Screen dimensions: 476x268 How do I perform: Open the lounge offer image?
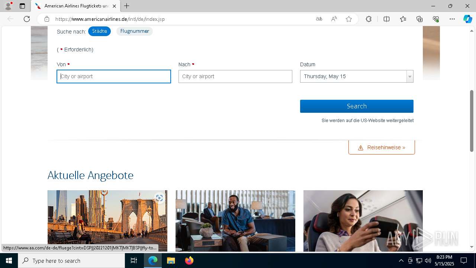235,221
